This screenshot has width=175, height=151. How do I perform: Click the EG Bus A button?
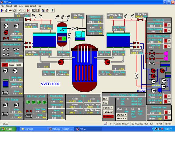[x=121, y=115]
